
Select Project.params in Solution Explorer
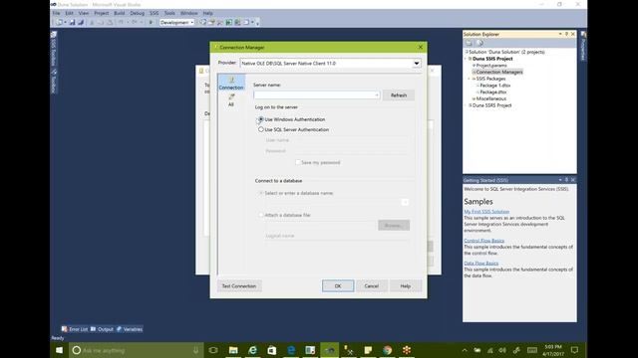click(x=491, y=66)
